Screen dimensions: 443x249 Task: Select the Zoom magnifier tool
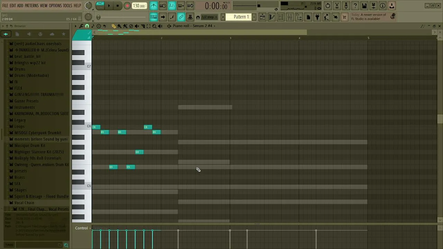154,26
